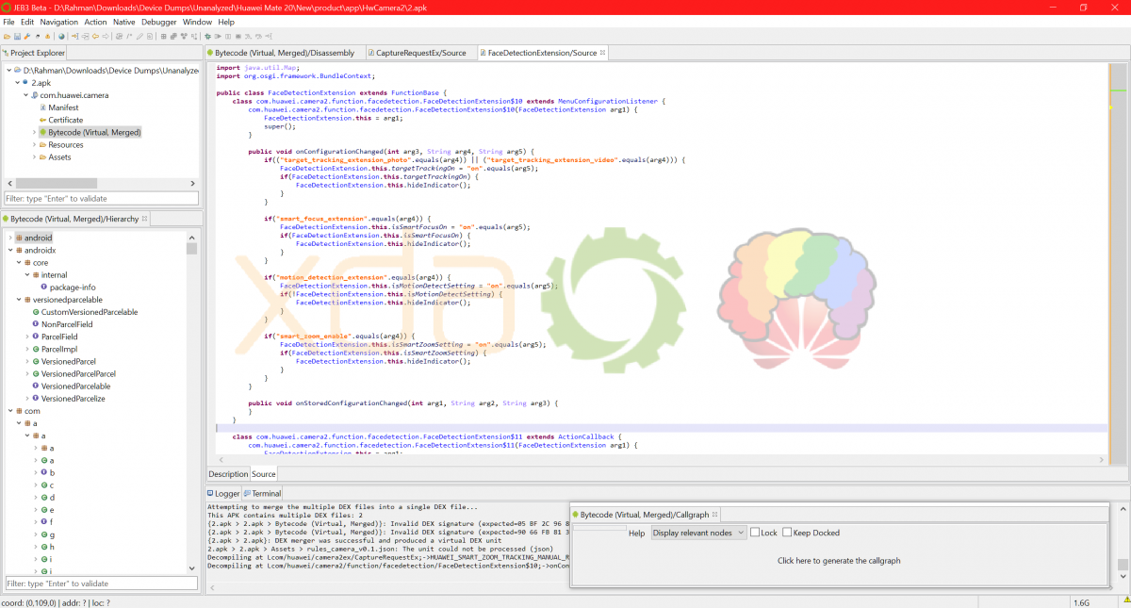Collapse the com.huawei.camera node
1131x608 pixels.
25,95
